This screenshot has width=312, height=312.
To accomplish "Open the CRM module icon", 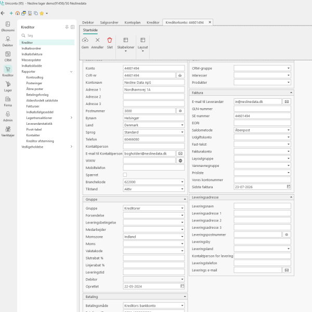I will (x=8, y=57).
